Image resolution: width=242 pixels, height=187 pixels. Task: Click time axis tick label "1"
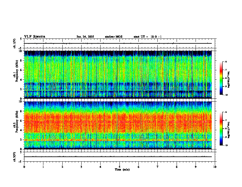click(43, 167)
